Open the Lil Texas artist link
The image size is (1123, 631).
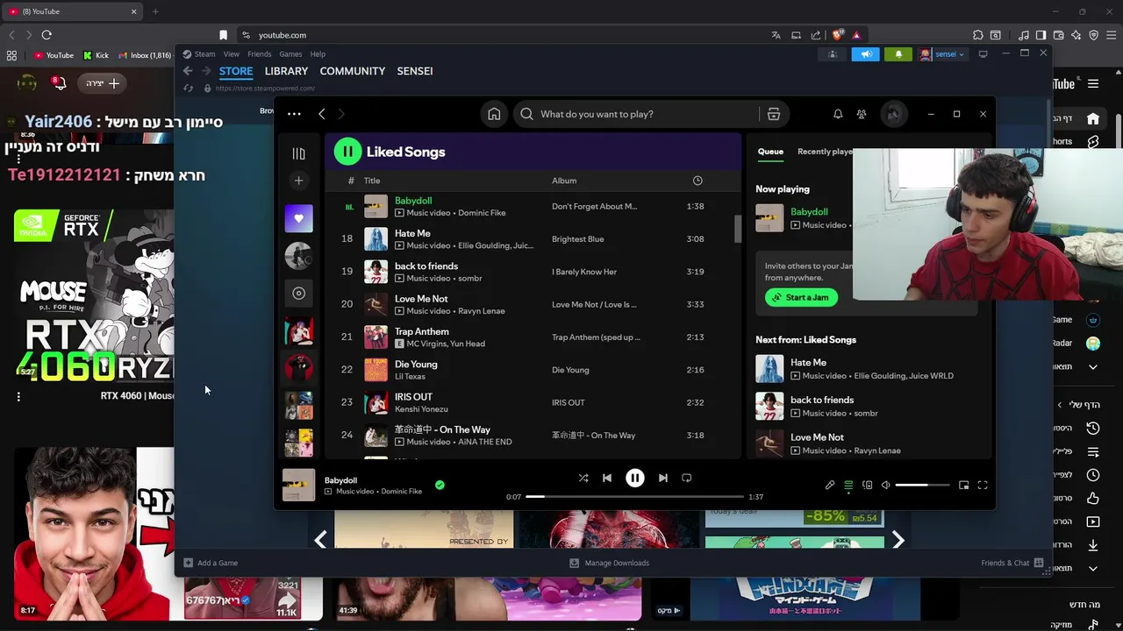click(x=410, y=377)
